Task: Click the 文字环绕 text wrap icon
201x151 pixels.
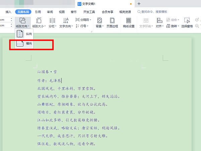Action: coord(146,20)
